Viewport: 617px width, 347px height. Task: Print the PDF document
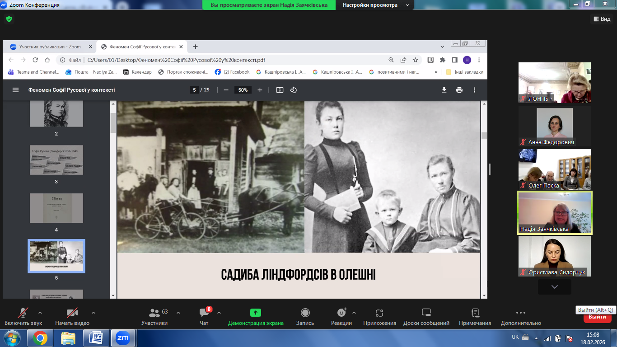click(459, 90)
